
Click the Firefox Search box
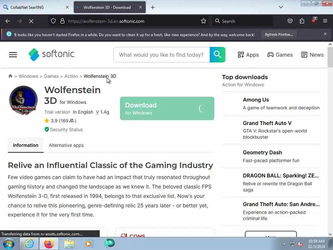pyautogui.click(x=243, y=21)
